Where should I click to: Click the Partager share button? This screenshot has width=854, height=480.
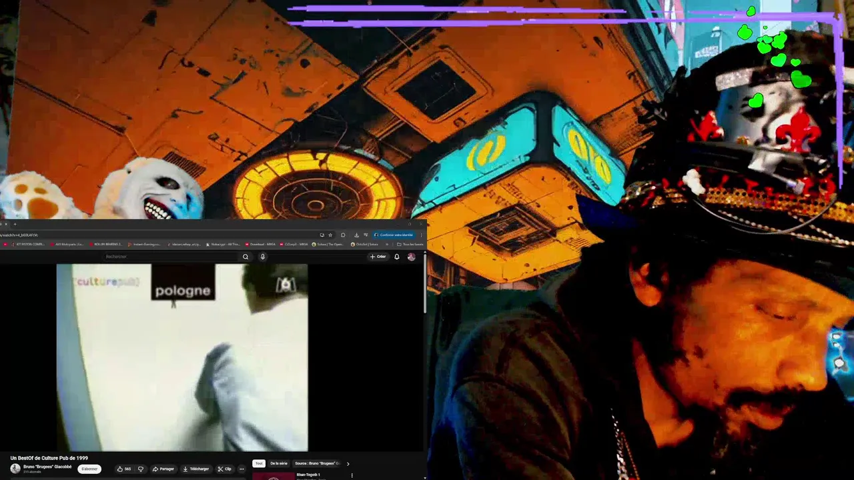[163, 469]
